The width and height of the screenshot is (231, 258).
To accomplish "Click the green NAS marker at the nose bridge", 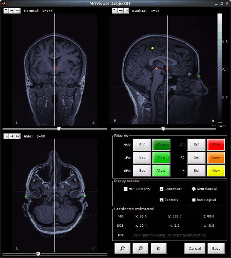I will click(x=199, y=76).
